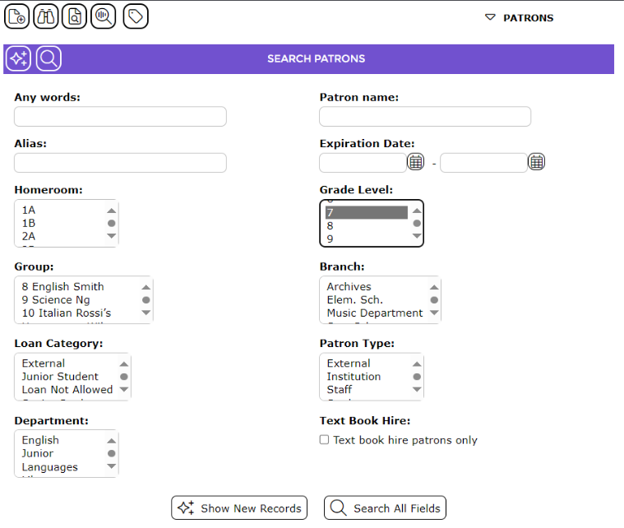Click Loan Category list up arrow

[x=124, y=364]
